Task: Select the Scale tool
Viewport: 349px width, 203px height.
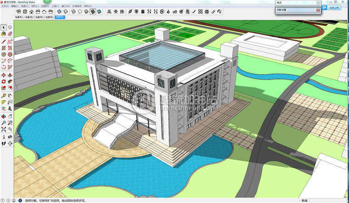Action: [x=4, y=88]
